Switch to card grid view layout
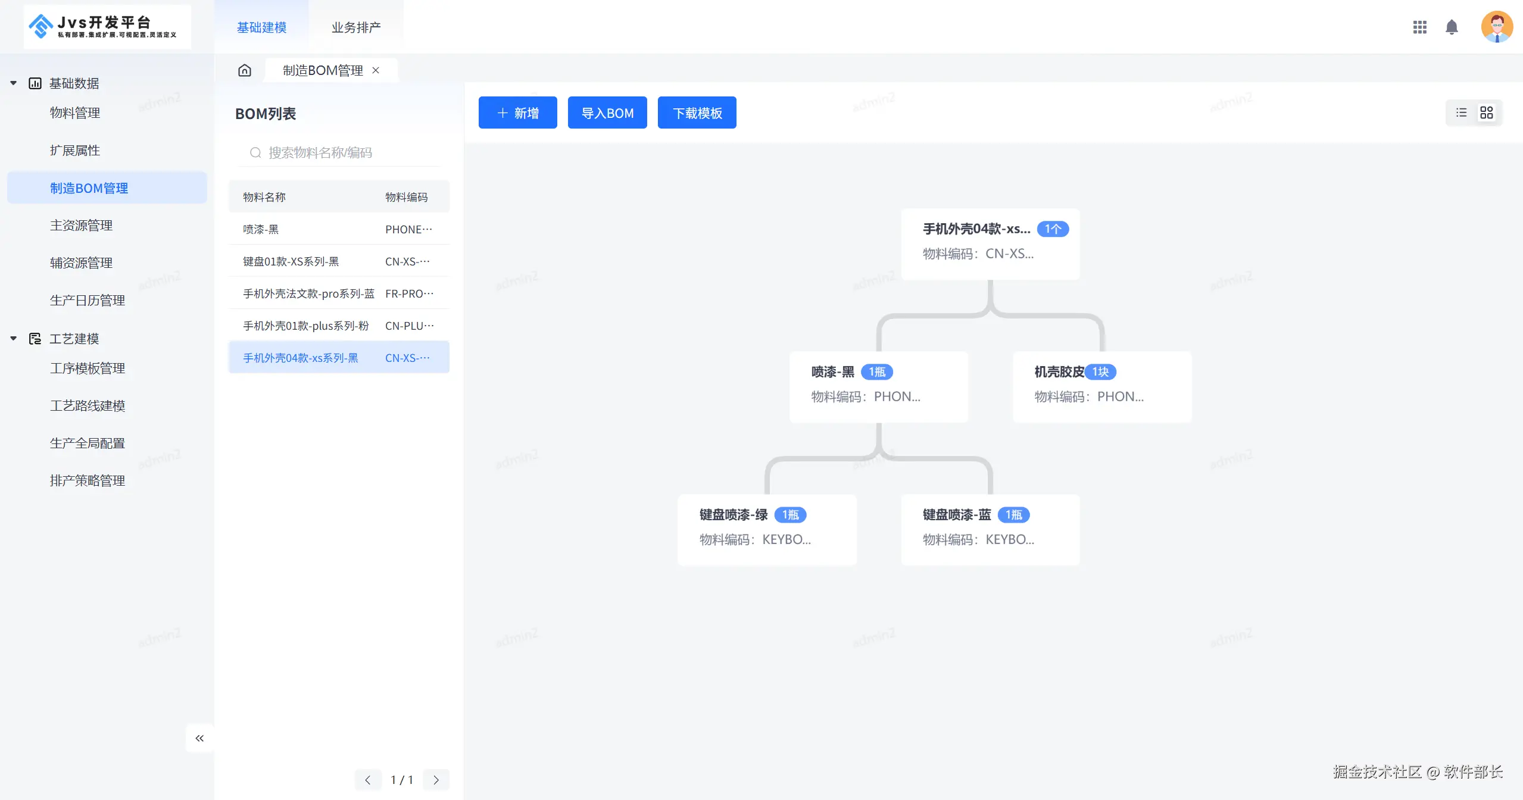 pos(1487,112)
